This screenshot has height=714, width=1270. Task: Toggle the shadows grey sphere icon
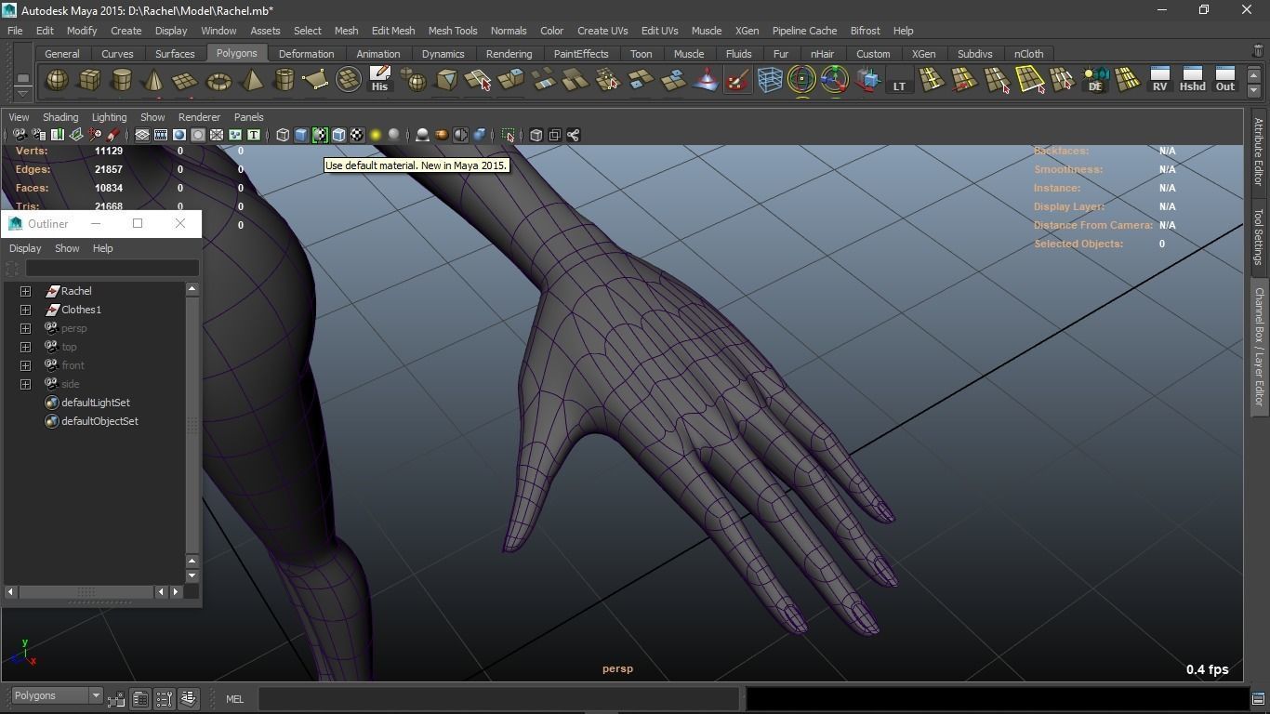pyautogui.click(x=394, y=135)
